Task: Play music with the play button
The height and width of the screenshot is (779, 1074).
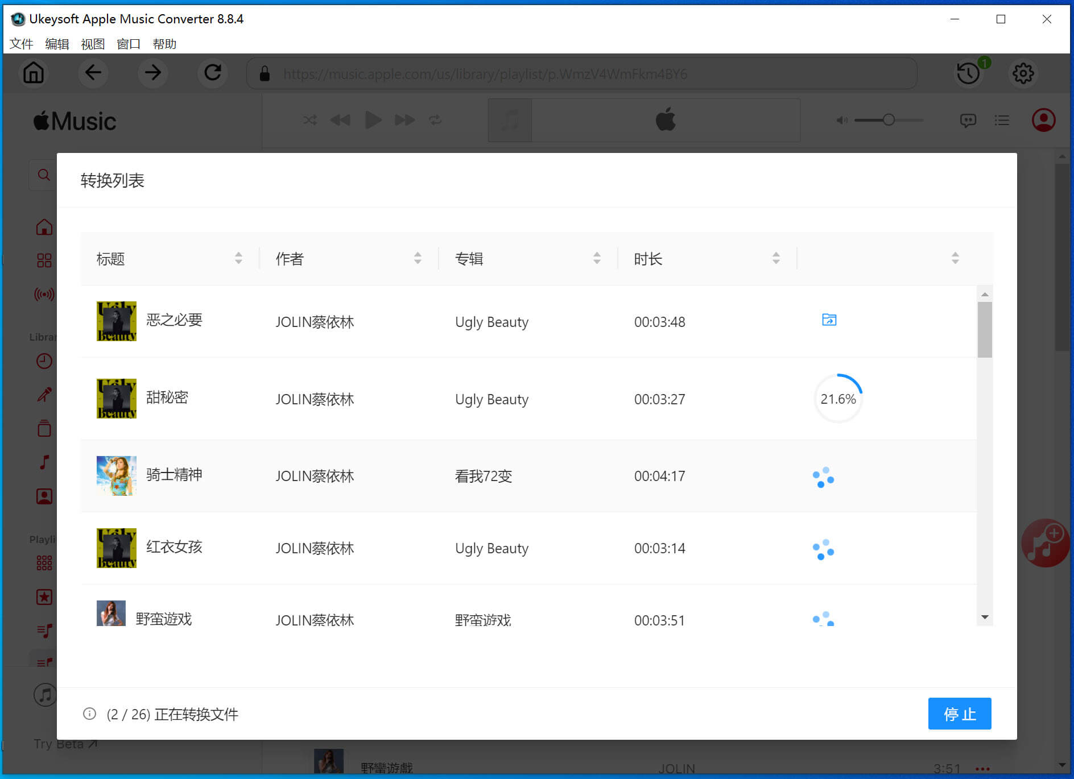Action: 373,120
